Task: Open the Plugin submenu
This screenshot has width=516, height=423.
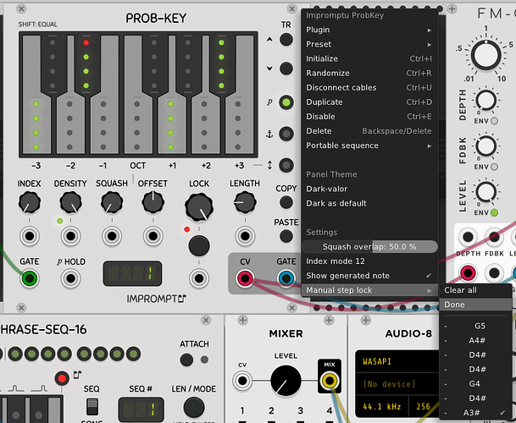Action: pyautogui.click(x=369, y=30)
